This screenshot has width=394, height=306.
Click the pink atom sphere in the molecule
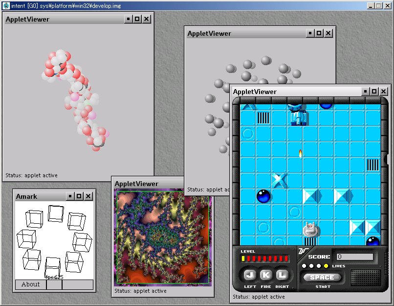75,97
